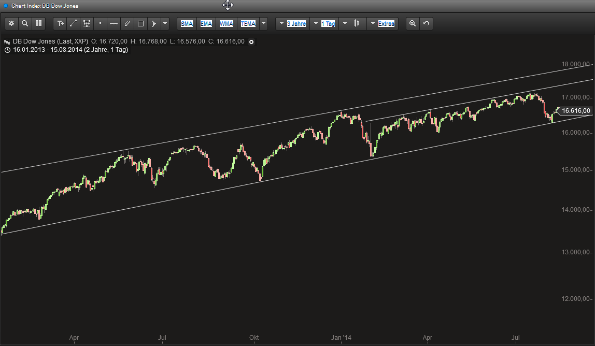Screen dimensions: 595x346
Task: Click the 14.000,00 price axis label
Action: coord(576,210)
